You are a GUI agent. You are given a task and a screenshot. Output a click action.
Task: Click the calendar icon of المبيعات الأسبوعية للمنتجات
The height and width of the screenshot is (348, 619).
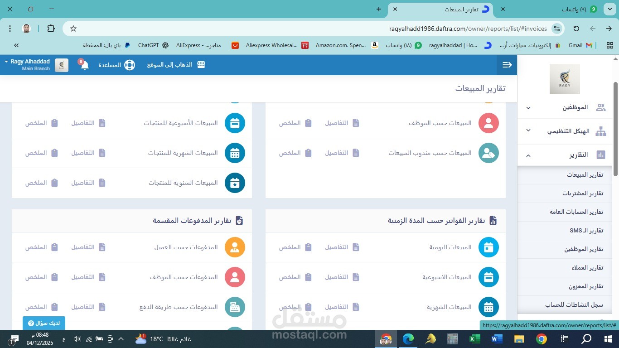point(235,123)
